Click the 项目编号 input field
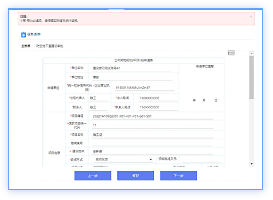Viewport: 273px width, 200px height. 152,116
